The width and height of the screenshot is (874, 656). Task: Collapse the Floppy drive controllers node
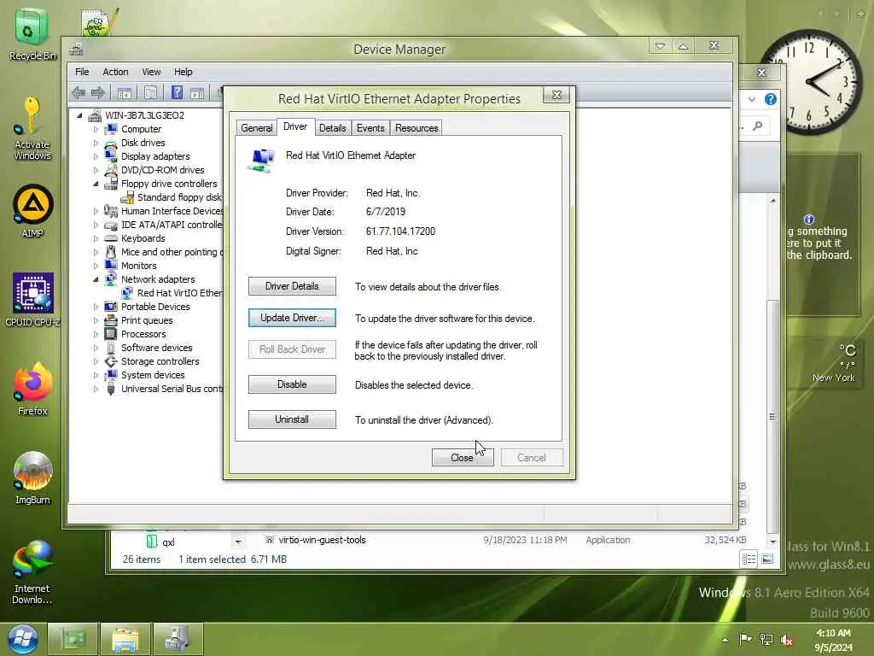96,184
